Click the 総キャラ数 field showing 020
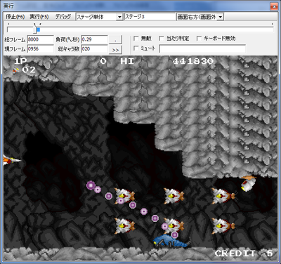This screenshot has width=281, height=264. 94,49
